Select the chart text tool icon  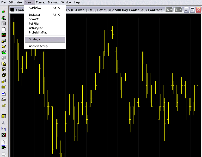pos(4,148)
